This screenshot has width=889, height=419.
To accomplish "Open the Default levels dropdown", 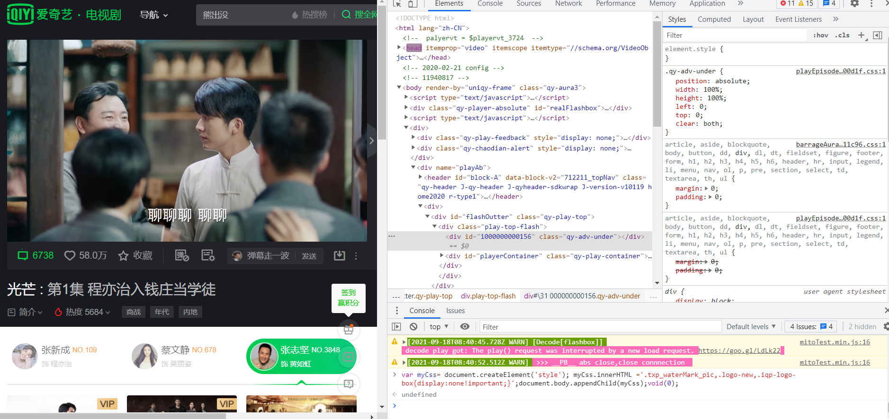I will coord(751,327).
